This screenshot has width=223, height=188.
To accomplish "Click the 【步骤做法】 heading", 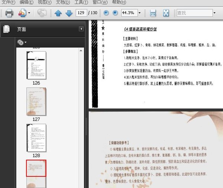I will [130, 51].
